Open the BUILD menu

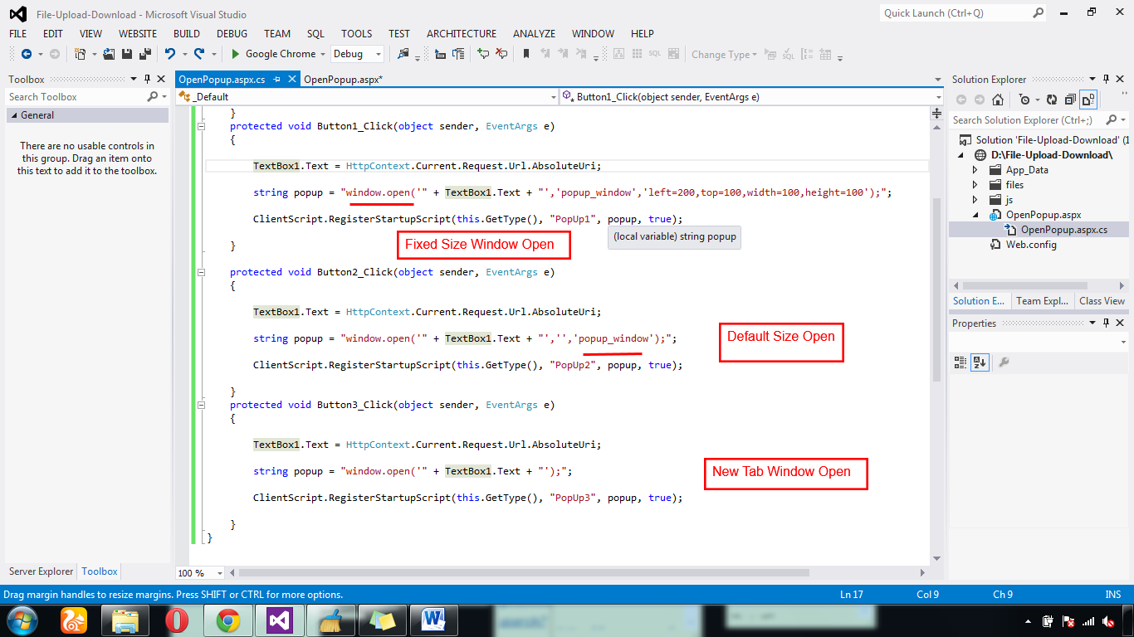point(187,33)
